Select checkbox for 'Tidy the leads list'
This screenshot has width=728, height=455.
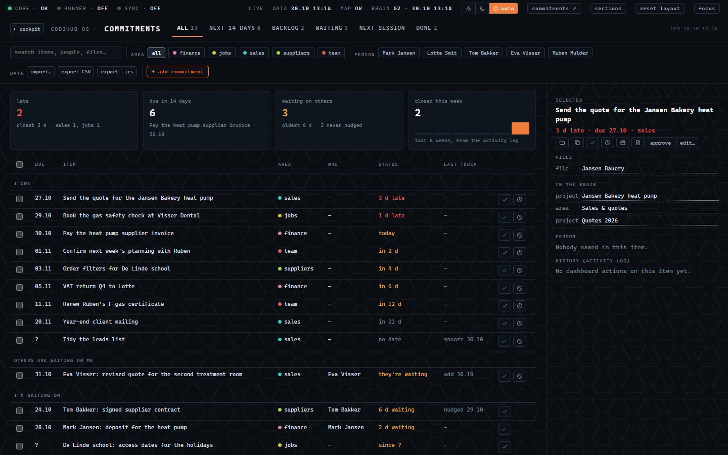pyautogui.click(x=19, y=340)
